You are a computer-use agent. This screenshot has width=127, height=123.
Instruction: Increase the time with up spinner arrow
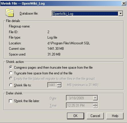(95, 104)
